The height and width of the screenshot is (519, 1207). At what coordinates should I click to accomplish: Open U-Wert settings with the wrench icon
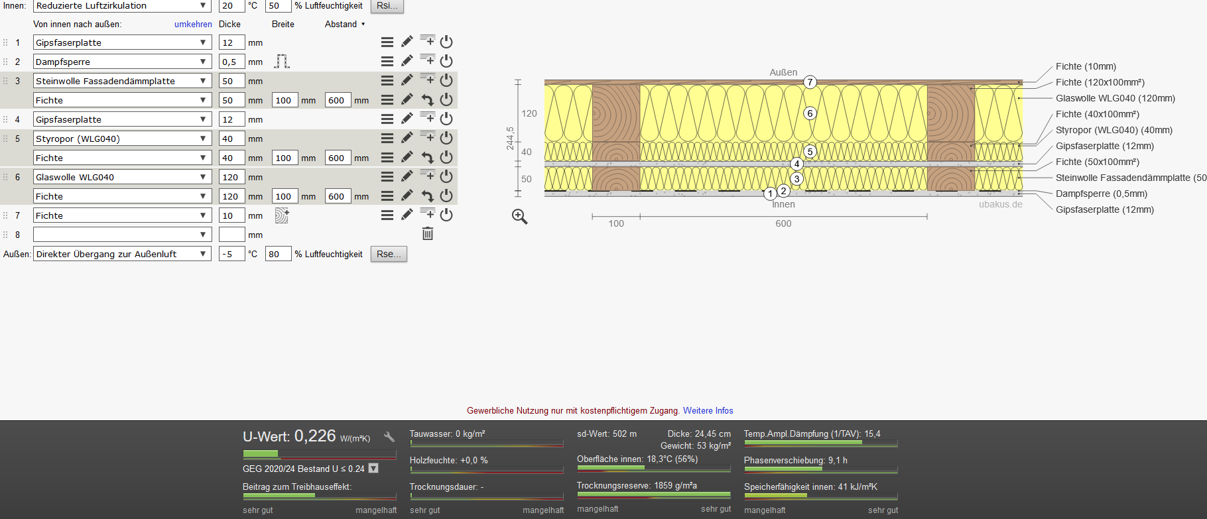click(x=389, y=437)
